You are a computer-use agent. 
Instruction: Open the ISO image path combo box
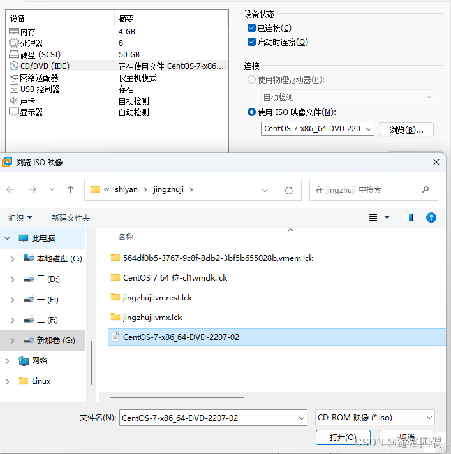coord(318,129)
